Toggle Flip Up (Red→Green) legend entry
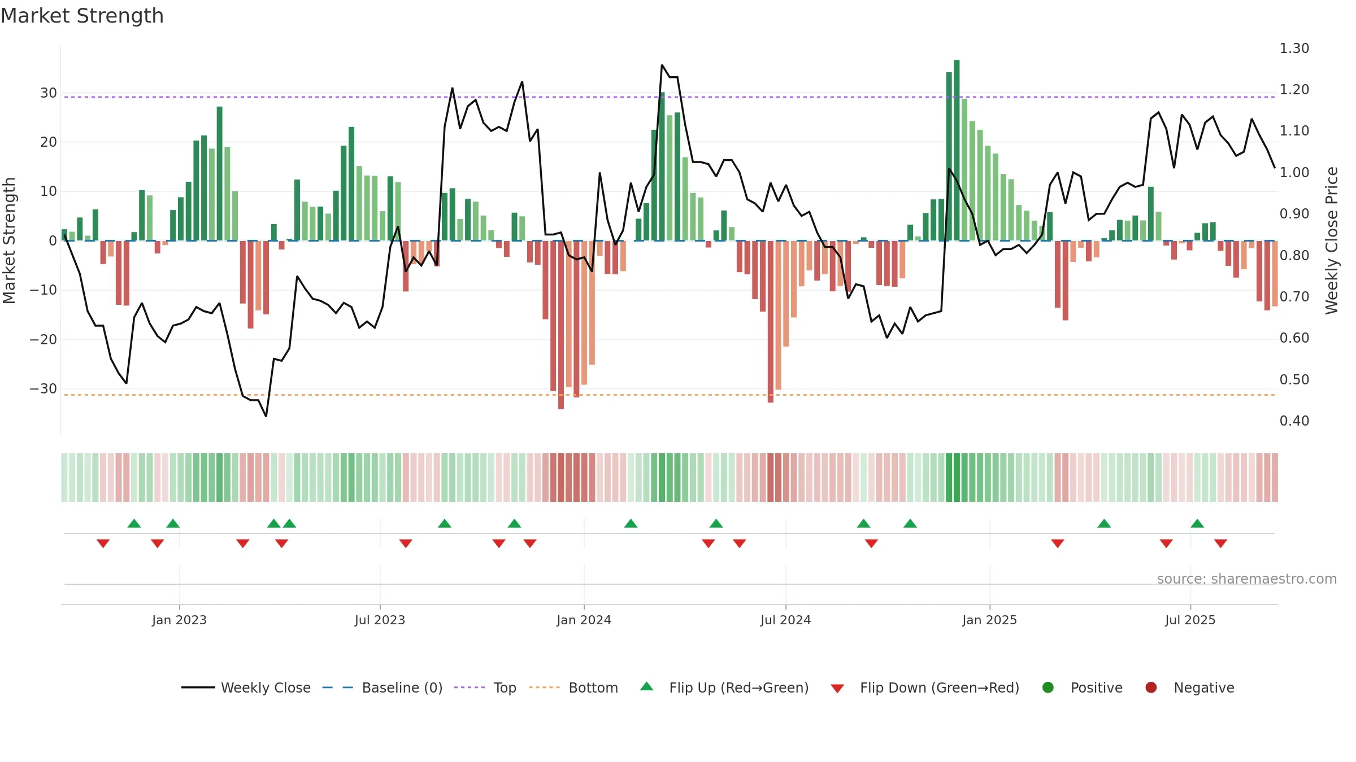The image size is (1356, 762). (724, 687)
